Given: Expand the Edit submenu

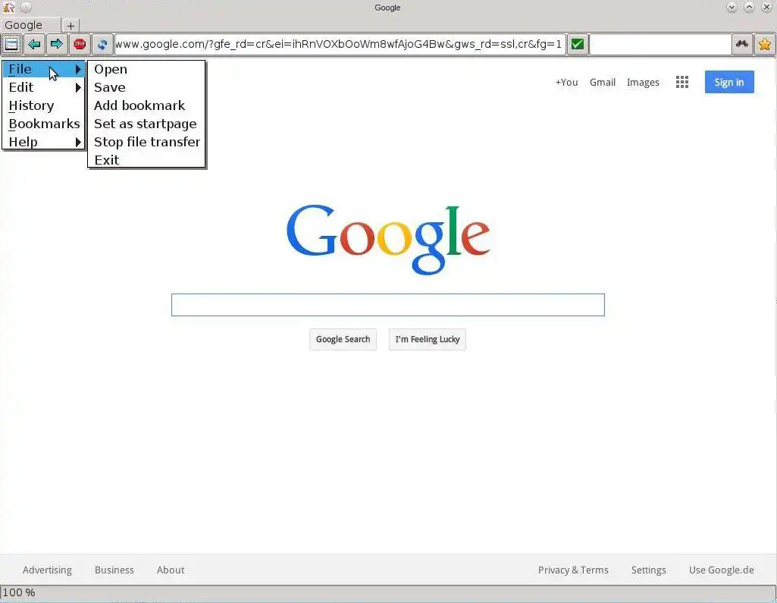Looking at the screenshot, I should click(x=44, y=87).
